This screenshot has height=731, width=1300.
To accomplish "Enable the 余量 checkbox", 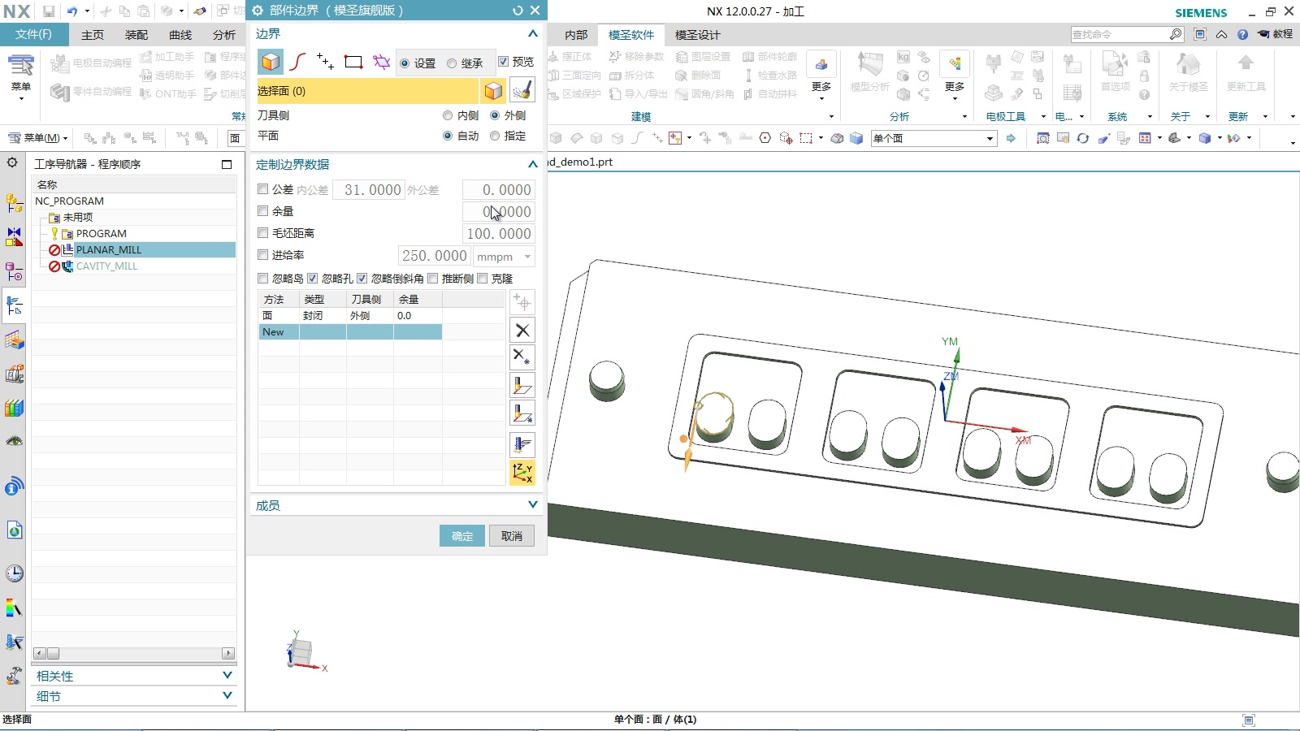I will click(x=262, y=211).
